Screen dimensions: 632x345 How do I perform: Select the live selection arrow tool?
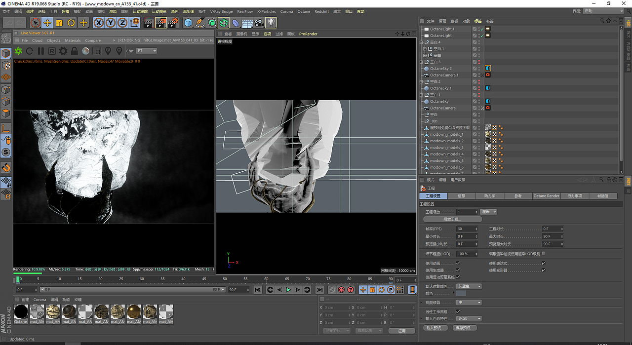pos(35,23)
